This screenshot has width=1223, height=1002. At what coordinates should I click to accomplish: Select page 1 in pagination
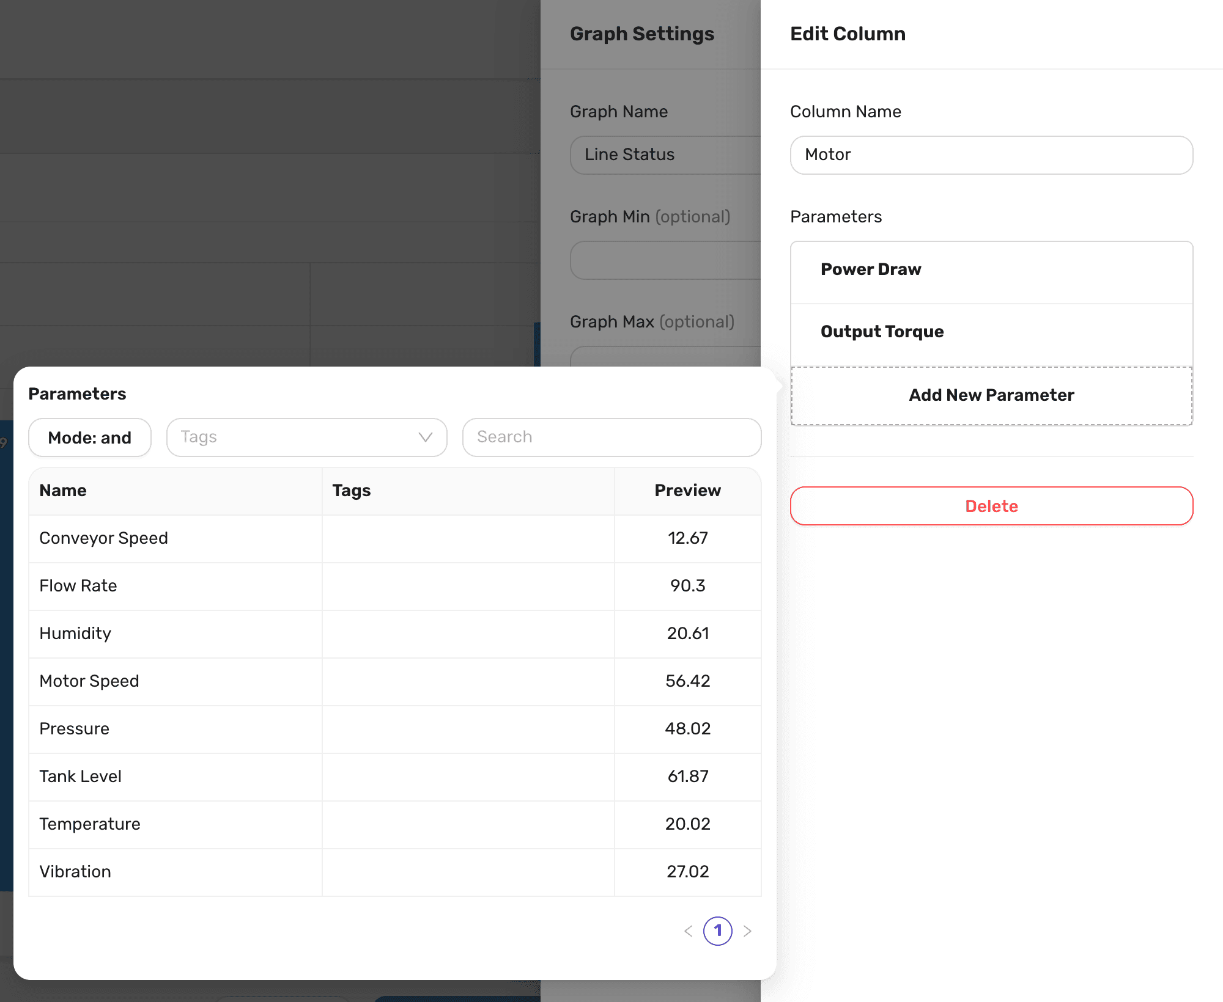pyautogui.click(x=718, y=931)
